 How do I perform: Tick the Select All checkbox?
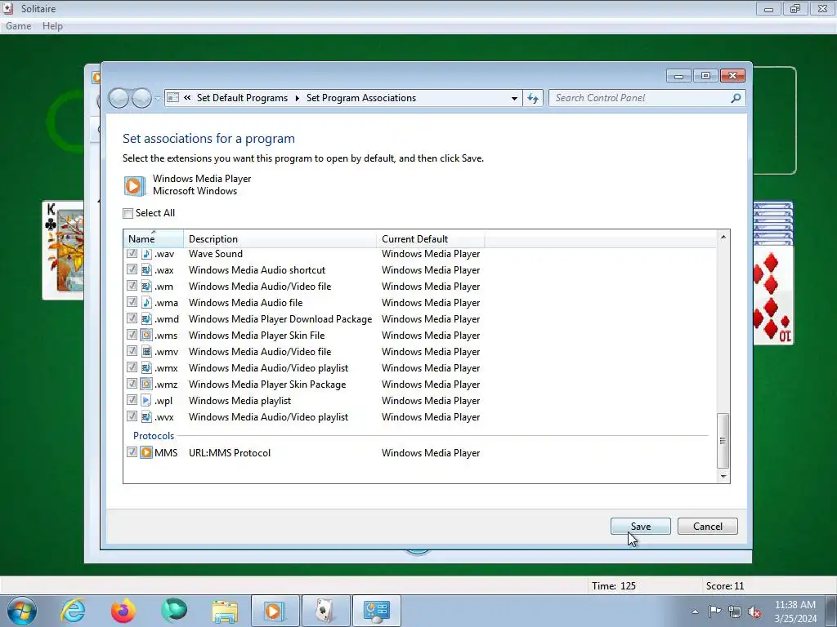coord(128,213)
